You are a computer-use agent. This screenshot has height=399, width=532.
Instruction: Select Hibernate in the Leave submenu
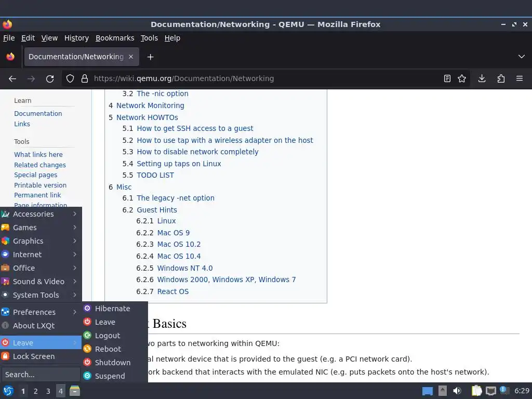coord(115,309)
